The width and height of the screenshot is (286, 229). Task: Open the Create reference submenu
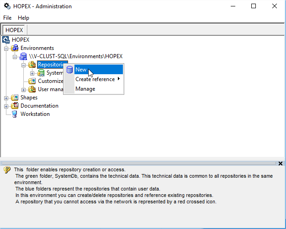95,79
